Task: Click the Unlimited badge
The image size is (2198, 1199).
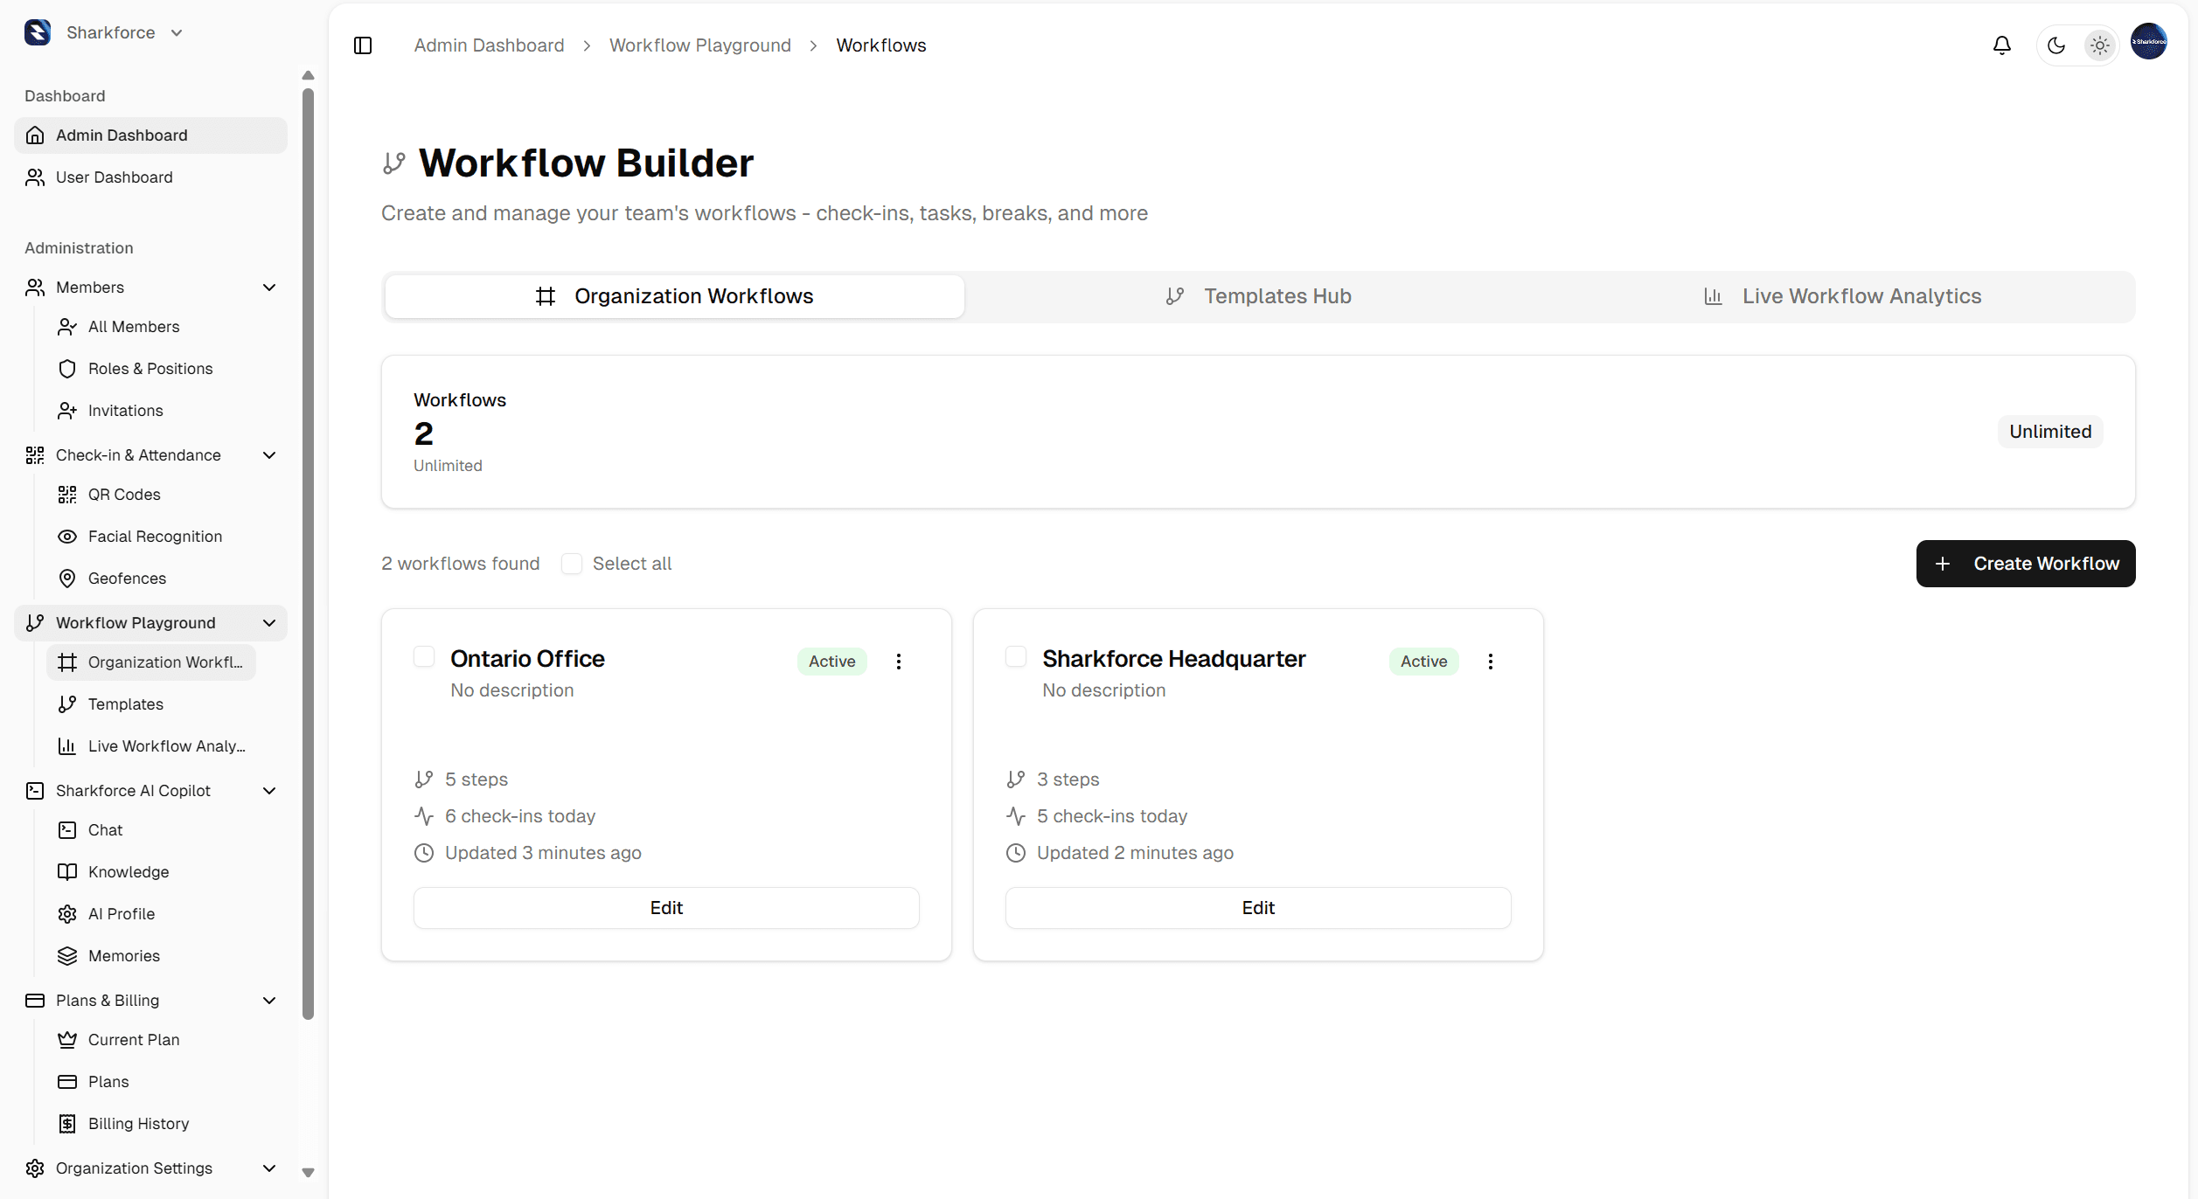Action: coord(2049,432)
